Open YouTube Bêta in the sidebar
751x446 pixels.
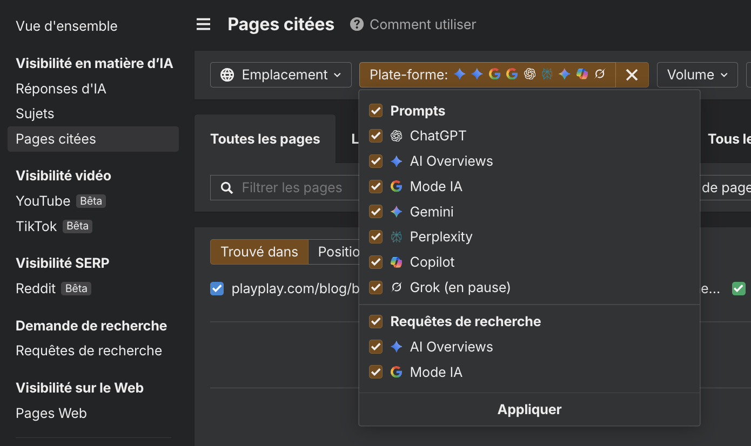[x=61, y=201]
